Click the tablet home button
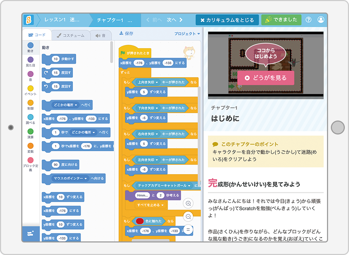 point(337,127)
